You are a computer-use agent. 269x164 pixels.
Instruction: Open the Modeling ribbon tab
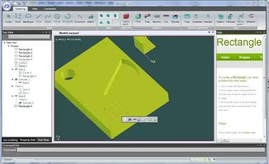pos(20,9)
